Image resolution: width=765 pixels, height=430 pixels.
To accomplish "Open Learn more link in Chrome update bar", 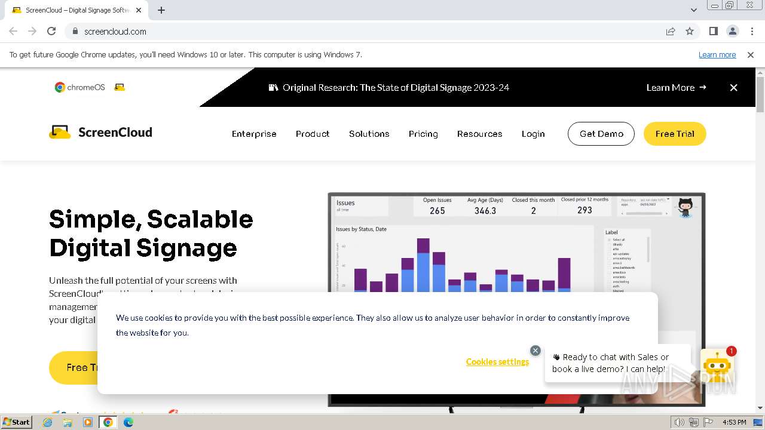I will (x=717, y=55).
